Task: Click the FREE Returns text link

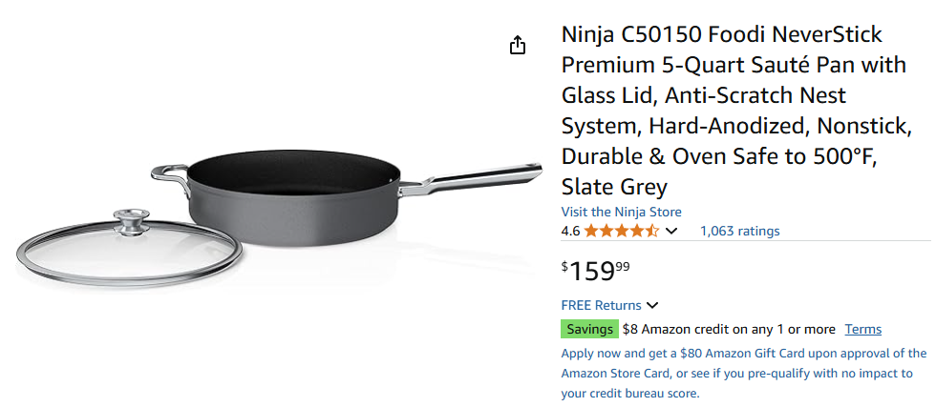Action: pyautogui.click(x=601, y=306)
